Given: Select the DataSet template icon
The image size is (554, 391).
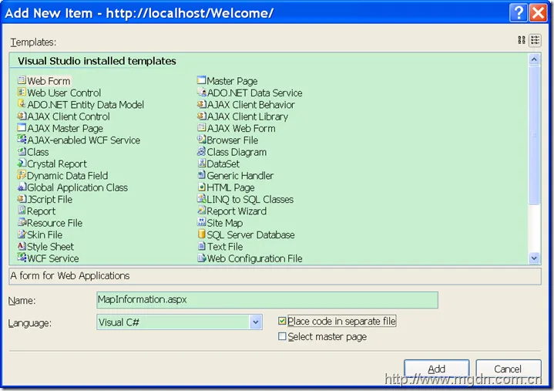Looking at the screenshot, I should 201,163.
